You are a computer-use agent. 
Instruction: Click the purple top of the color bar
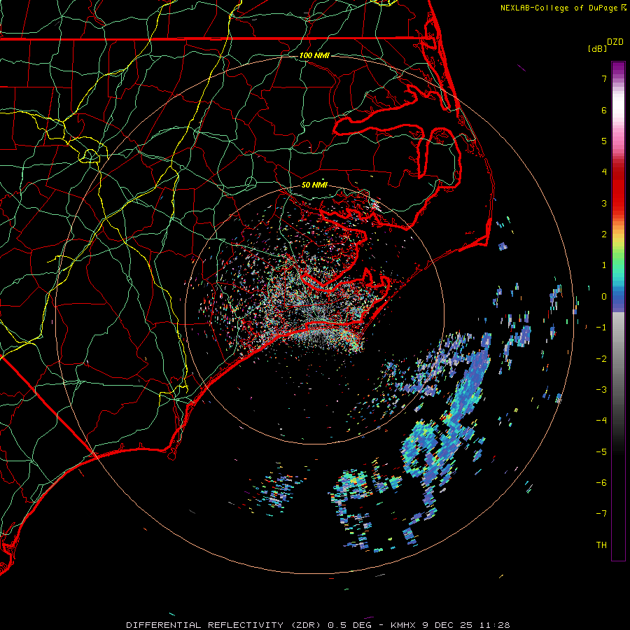click(x=618, y=69)
